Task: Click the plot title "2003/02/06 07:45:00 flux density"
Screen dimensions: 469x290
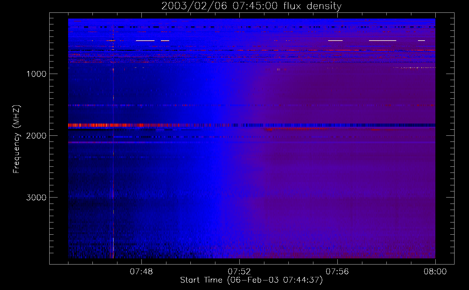Action: click(x=251, y=6)
